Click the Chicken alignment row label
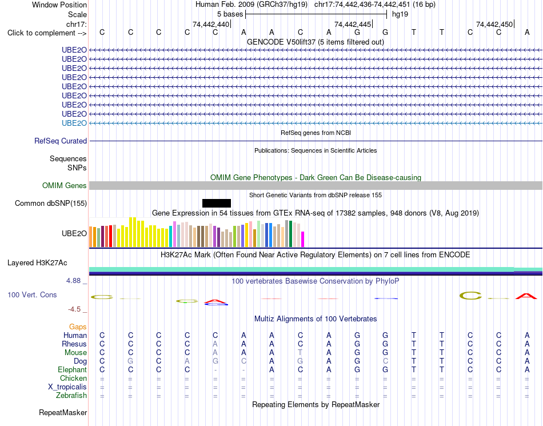 (x=73, y=378)
